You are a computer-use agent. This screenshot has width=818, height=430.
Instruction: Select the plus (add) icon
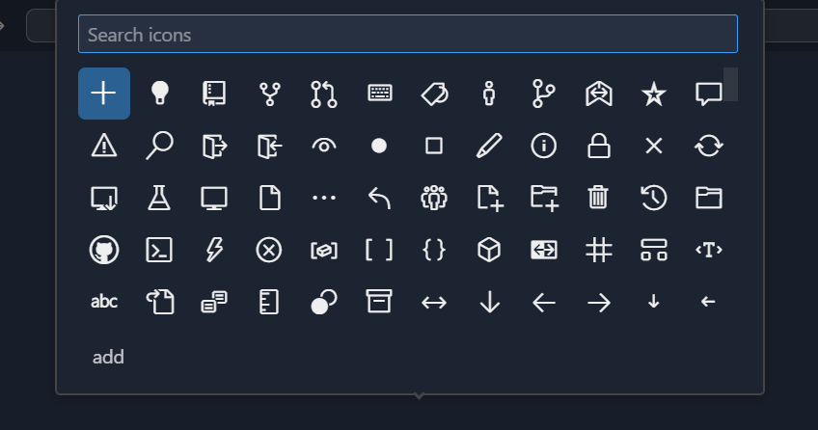pyautogui.click(x=104, y=94)
